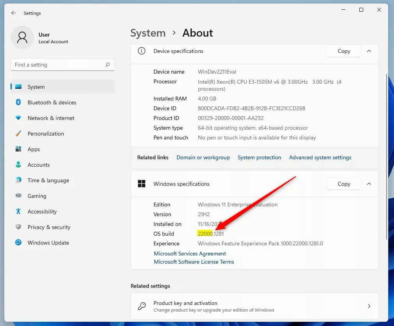
Task: Click the OS build number 22000.1281
Action: point(210,234)
